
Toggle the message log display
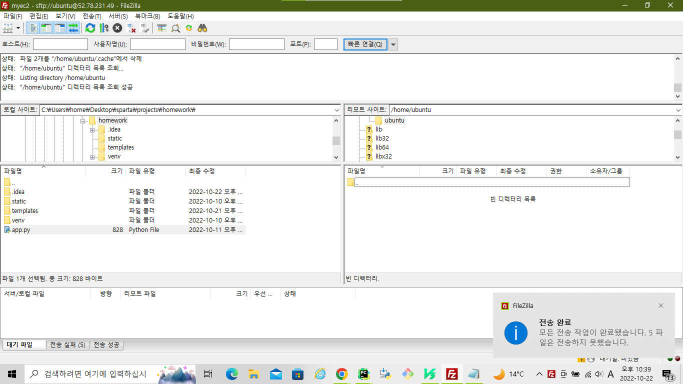click(32, 28)
